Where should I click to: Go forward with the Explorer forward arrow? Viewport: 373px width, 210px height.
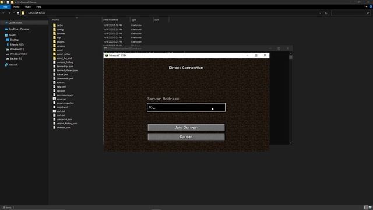click(9, 13)
